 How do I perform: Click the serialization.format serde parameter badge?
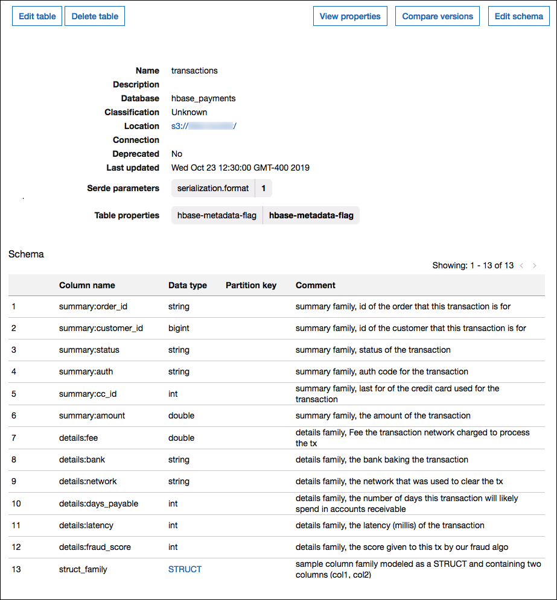[x=213, y=188]
